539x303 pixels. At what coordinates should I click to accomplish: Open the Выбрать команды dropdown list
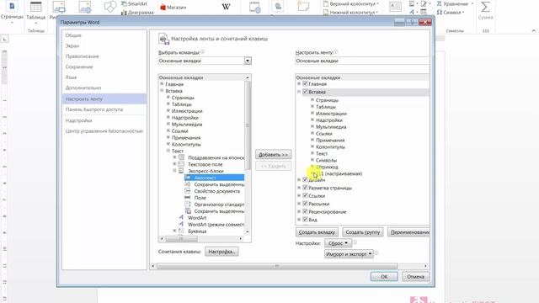(248, 61)
